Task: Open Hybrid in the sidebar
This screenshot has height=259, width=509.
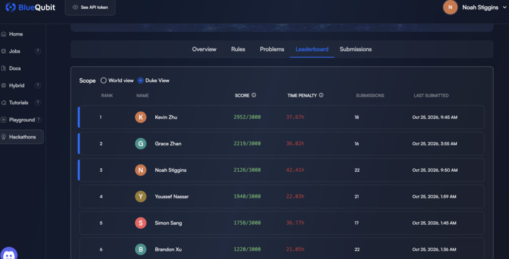Action: click(x=16, y=86)
